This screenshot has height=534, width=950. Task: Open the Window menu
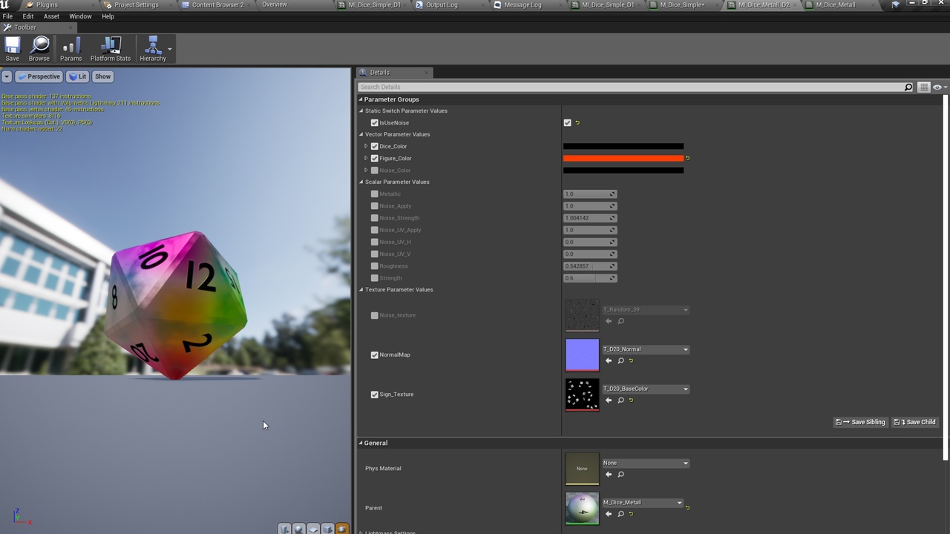point(80,16)
